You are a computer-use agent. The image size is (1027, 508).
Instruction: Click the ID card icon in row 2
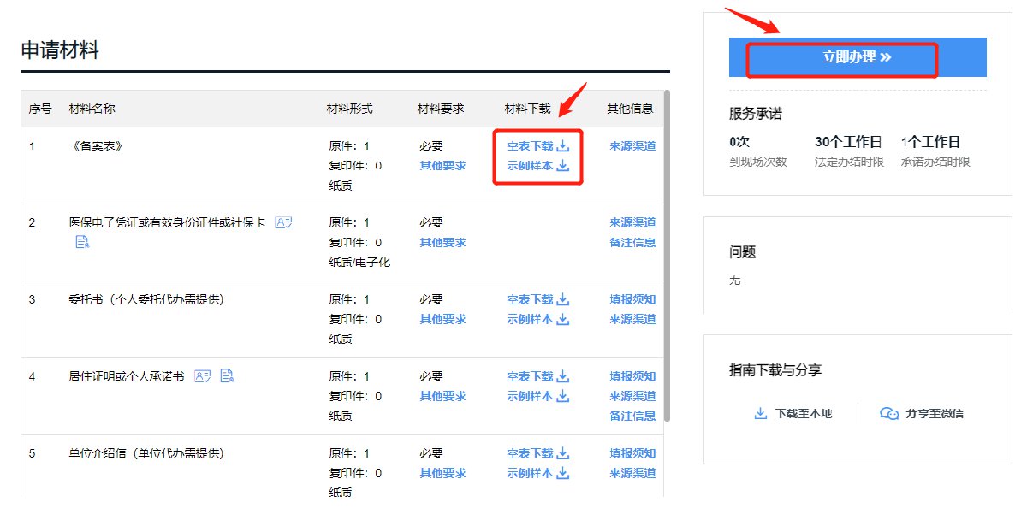(283, 222)
